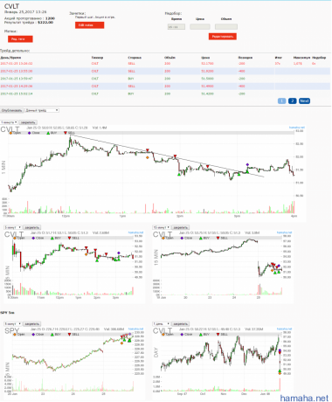Click the red edit button below the price fields

(223, 37)
